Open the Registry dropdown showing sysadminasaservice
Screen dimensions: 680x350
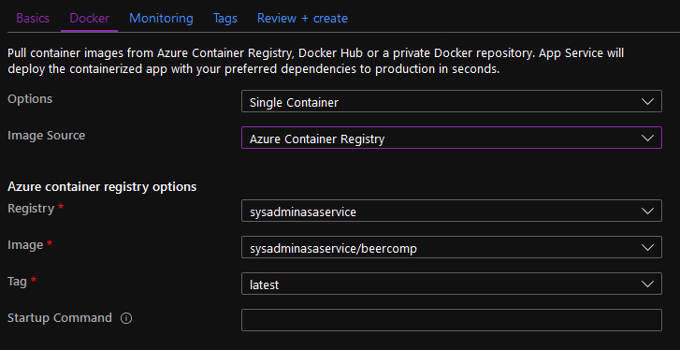pyautogui.click(x=452, y=211)
